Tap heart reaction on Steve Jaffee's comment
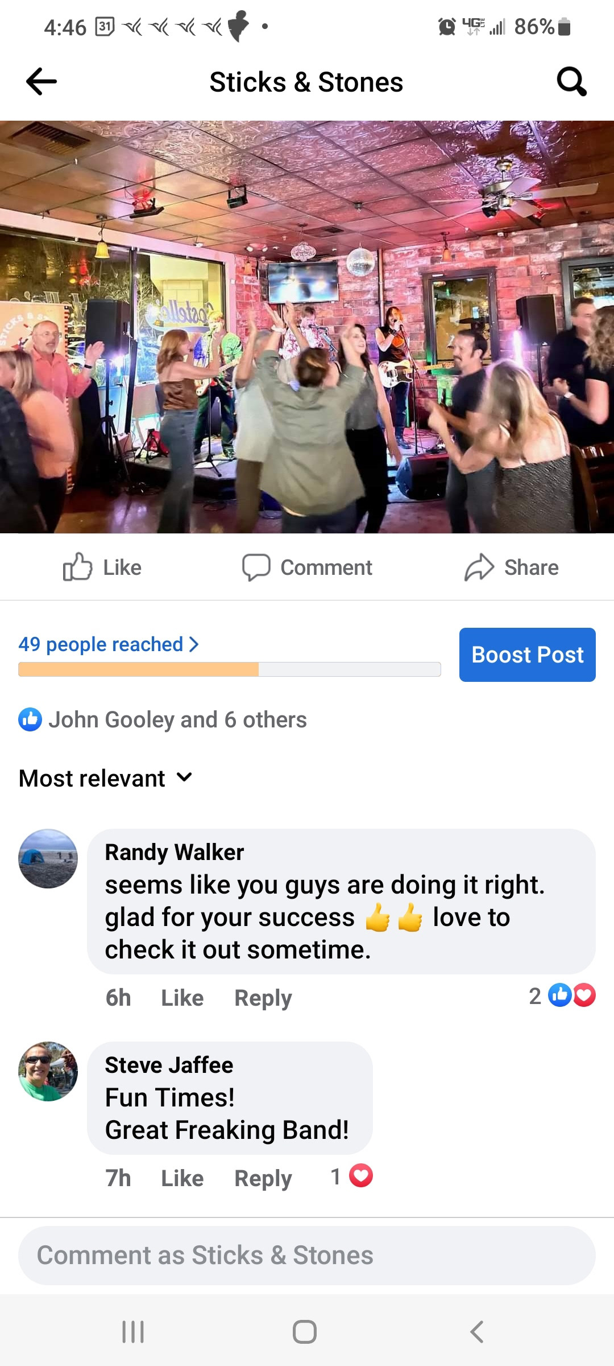614x1366 pixels. tap(360, 1176)
